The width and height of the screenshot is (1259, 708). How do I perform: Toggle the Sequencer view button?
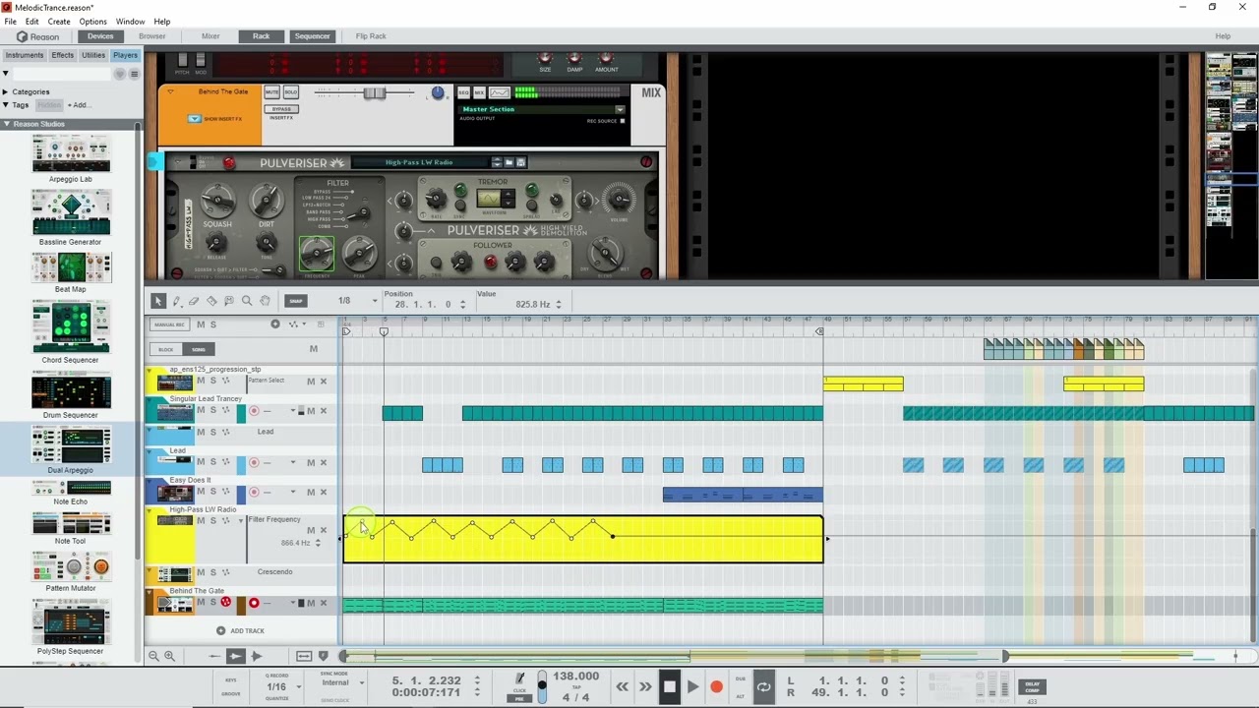click(312, 36)
